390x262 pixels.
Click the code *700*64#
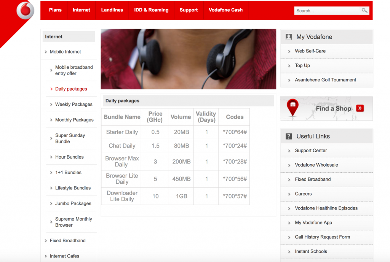coord(235,132)
